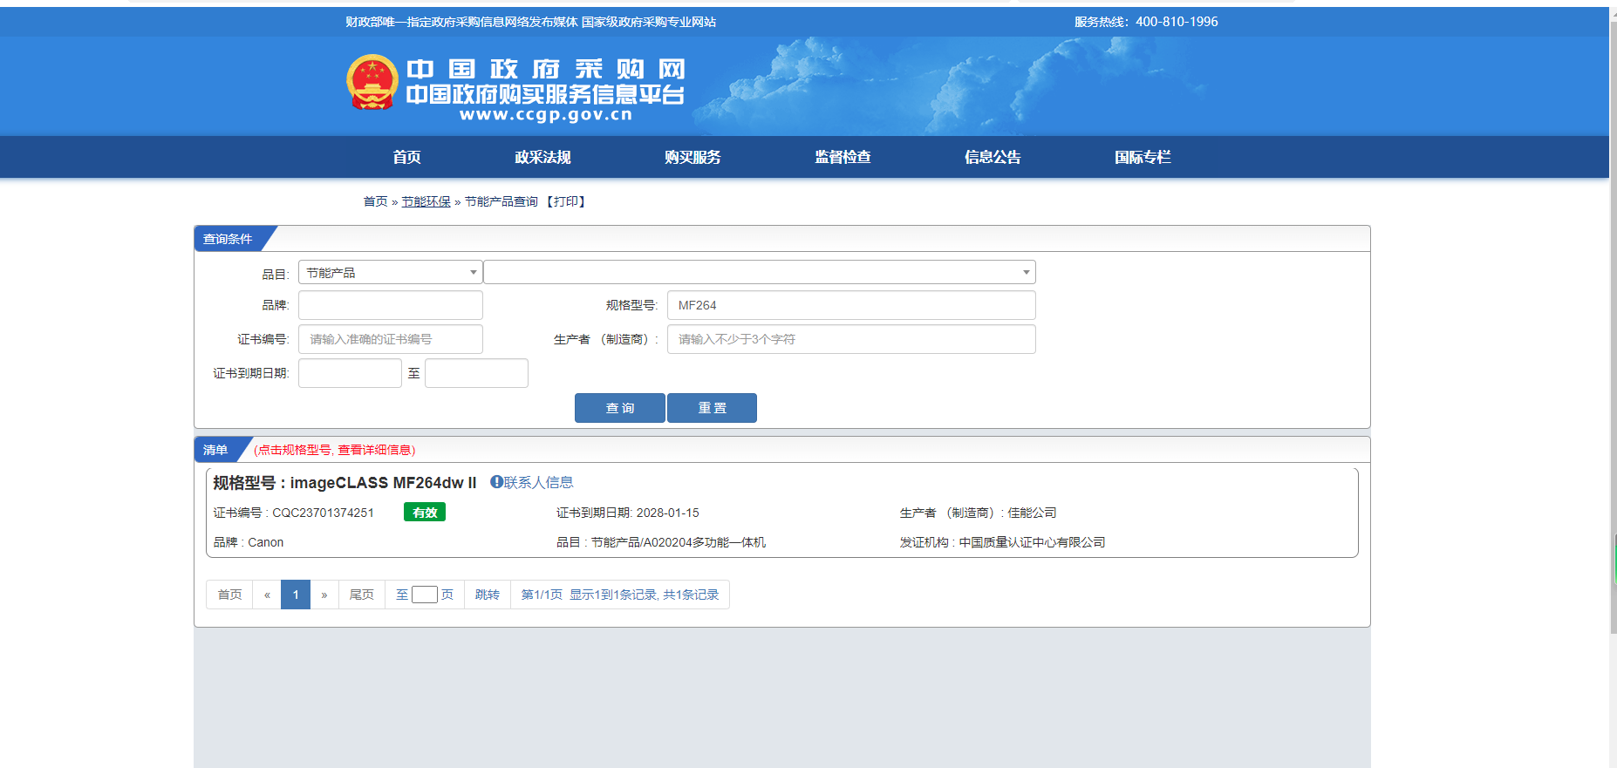Click the 尾页 last-page button

(x=361, y=595)
